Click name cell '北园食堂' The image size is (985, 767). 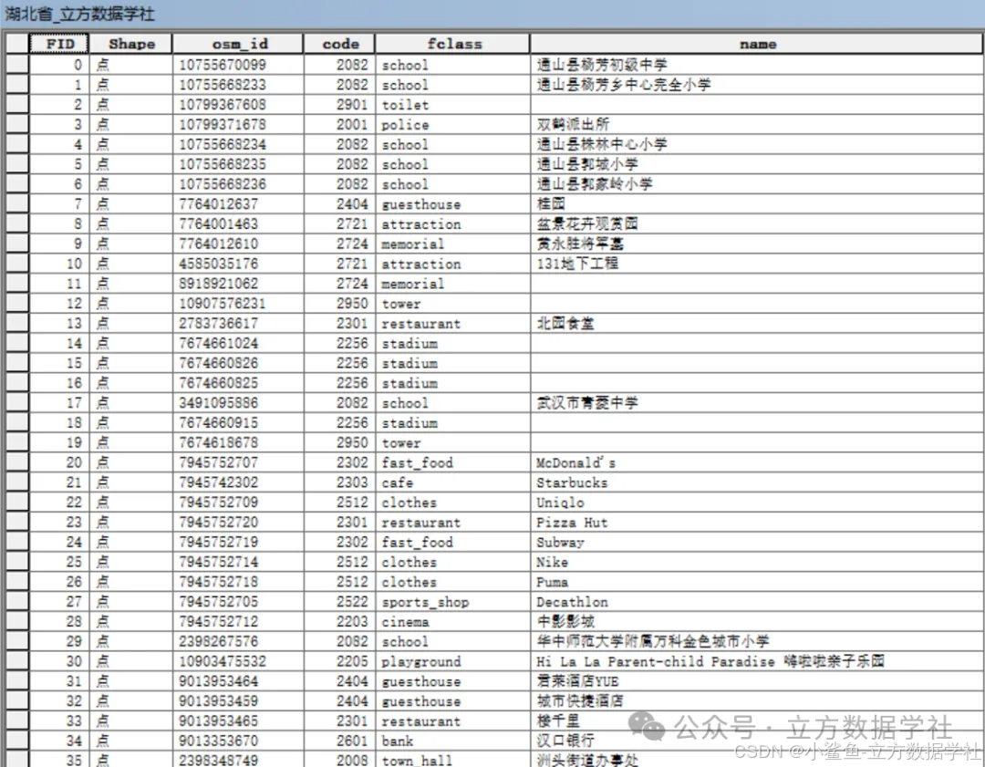click(756, 324)
